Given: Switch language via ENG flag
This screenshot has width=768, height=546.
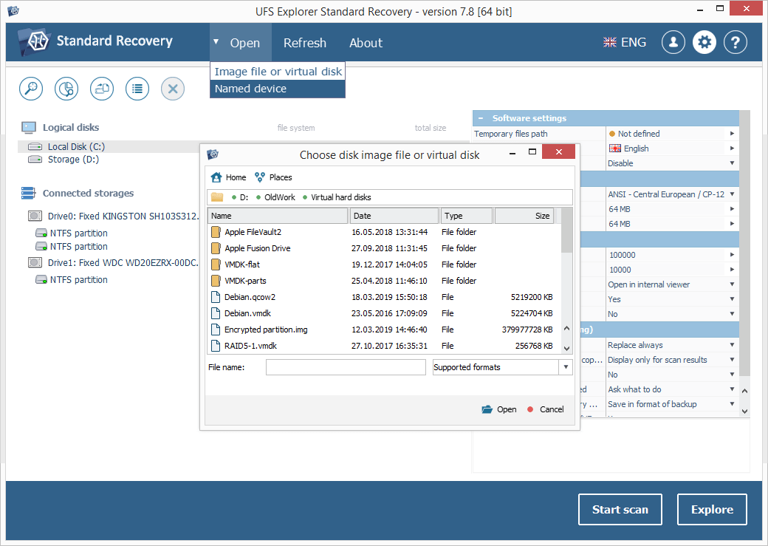Looking at the screenshot, I should (625, 42).
